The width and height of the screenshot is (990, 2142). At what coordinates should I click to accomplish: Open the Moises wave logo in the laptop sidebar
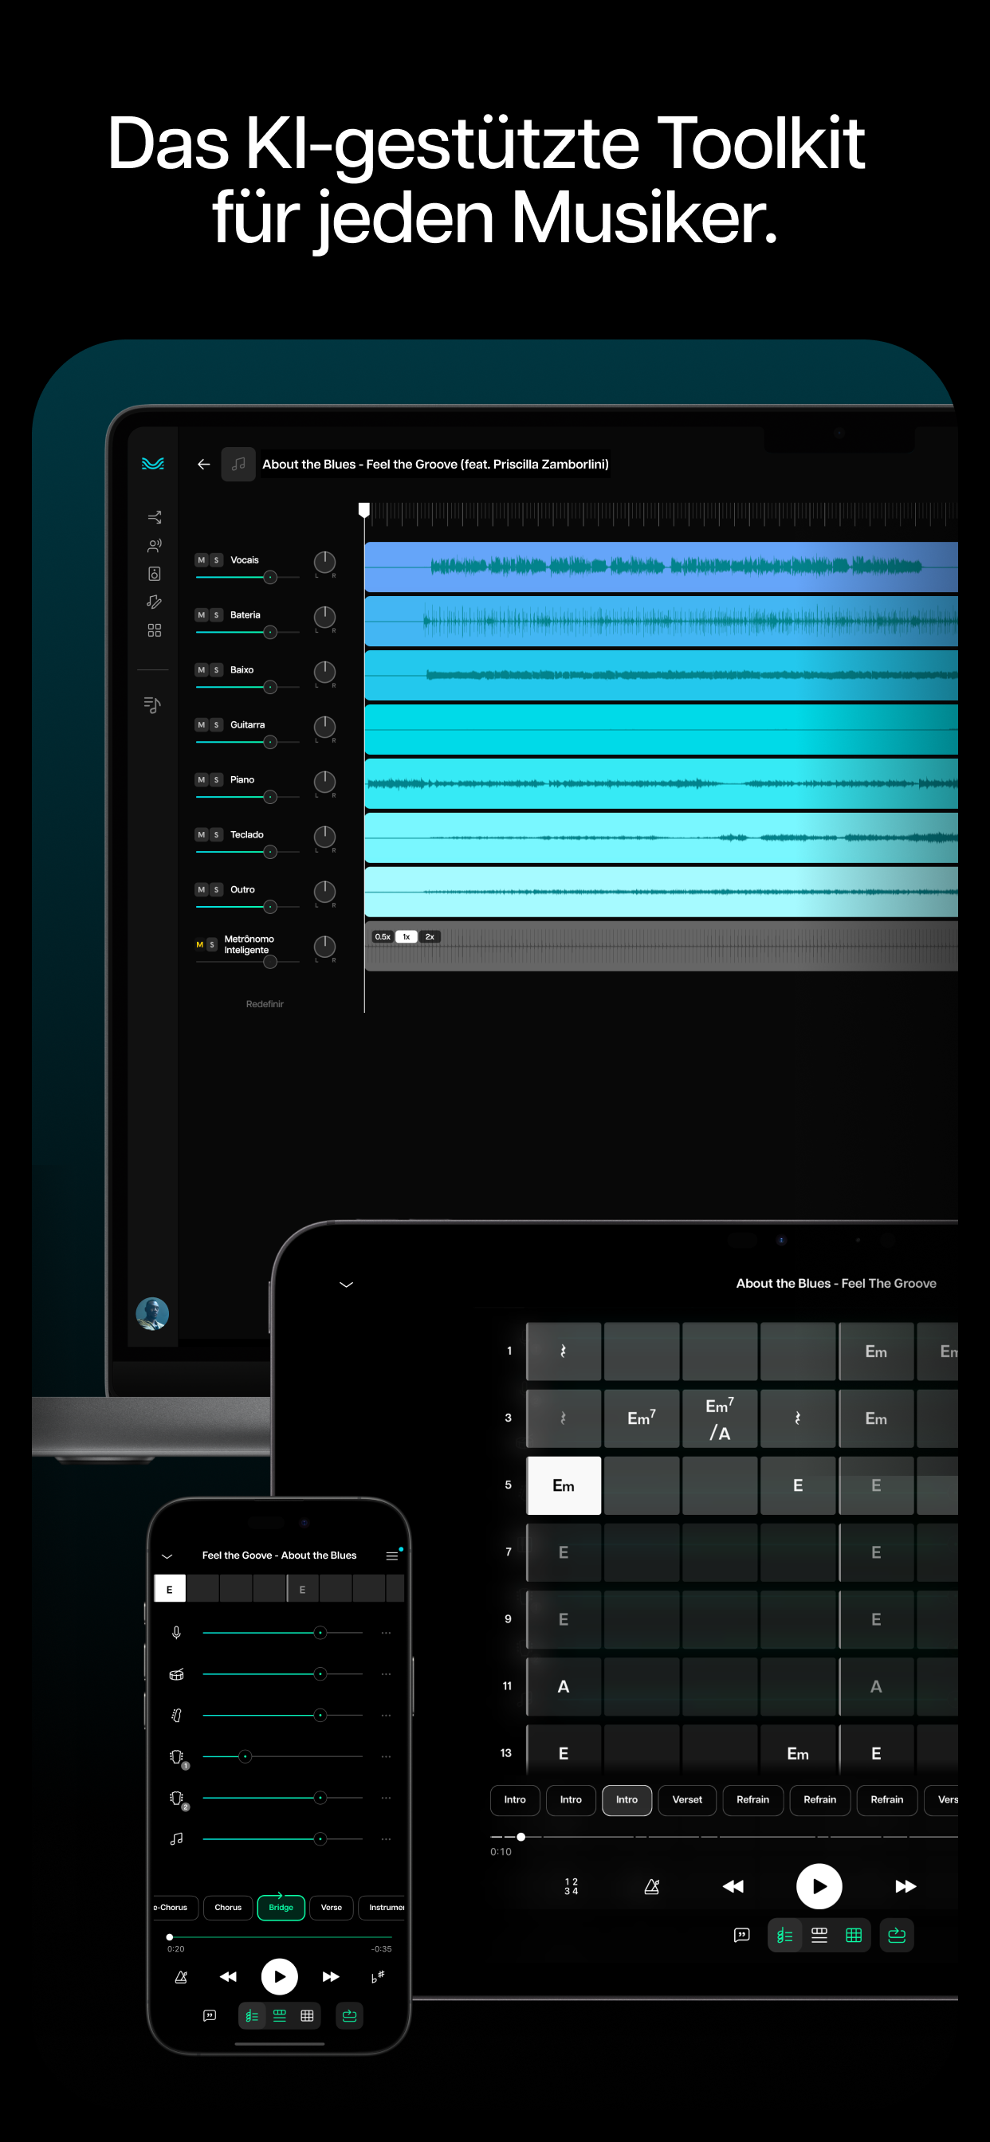[153, 463]
